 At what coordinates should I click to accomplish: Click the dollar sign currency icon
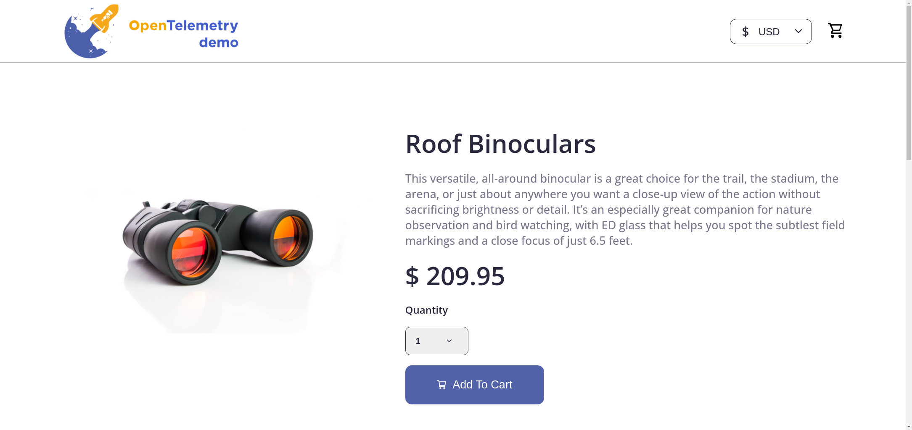click(745, 32)
